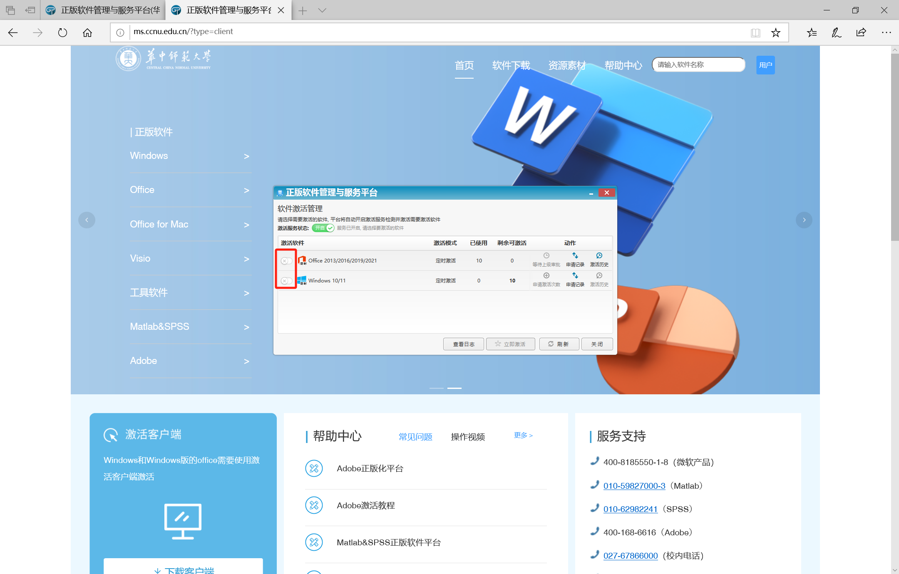Viewport: 899px width, 574px height.
Task: Set these tabs aside
Action: (30, 10)
